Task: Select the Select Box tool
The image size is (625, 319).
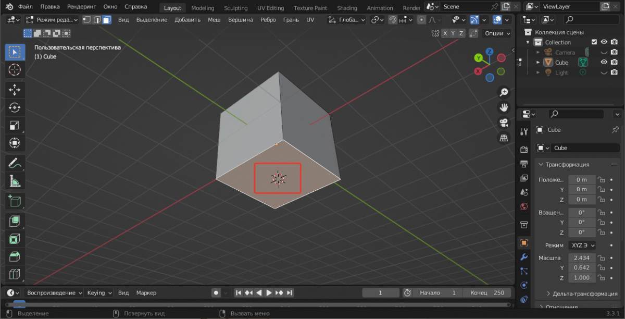Action: click(15, 52)
